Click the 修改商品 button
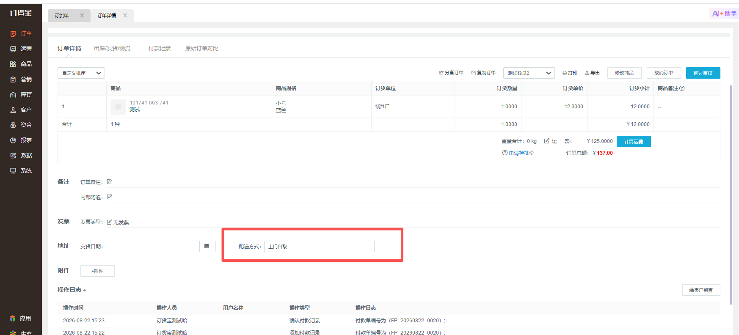The width and height of the screenshot is (739, 335). (x=624, y=73)
